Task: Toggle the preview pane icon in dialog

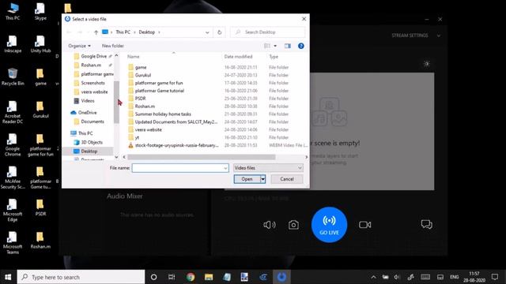Action: (288, 46)
